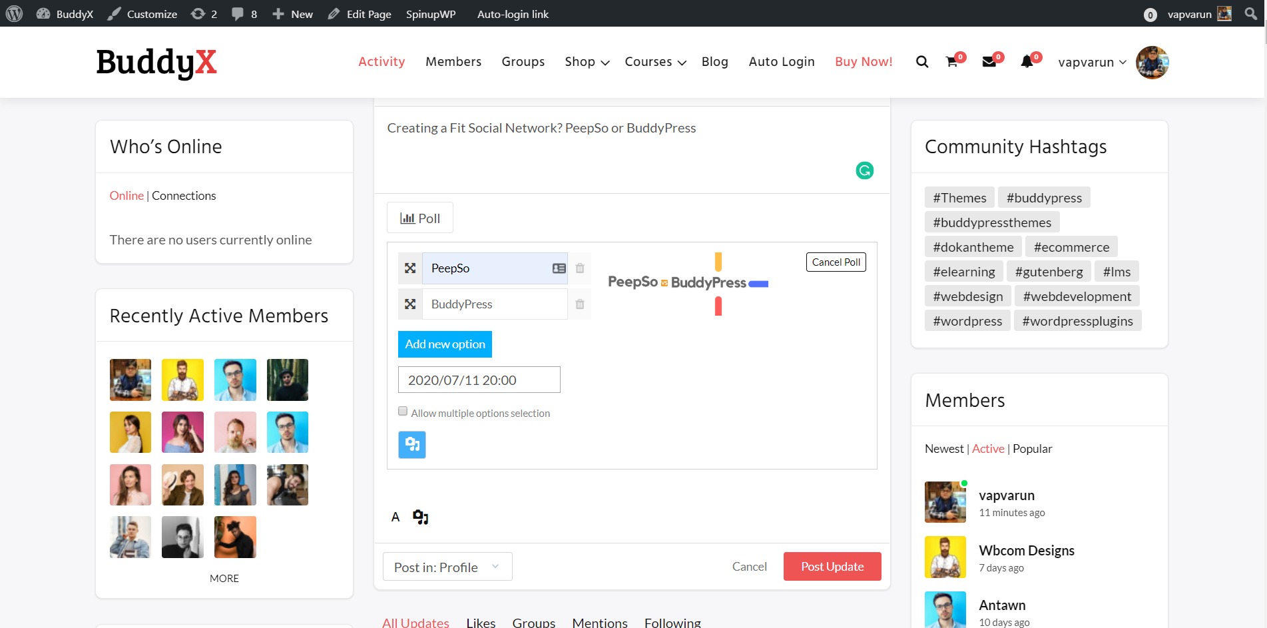1267x628 pixels.
Task: Click the BuddyX site logo
Action: pyautogui.click(x=156, y=63)
